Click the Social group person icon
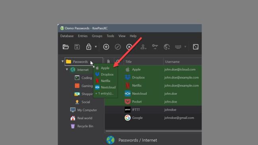This screenshot has height=145, width=258. coord(77,102)
